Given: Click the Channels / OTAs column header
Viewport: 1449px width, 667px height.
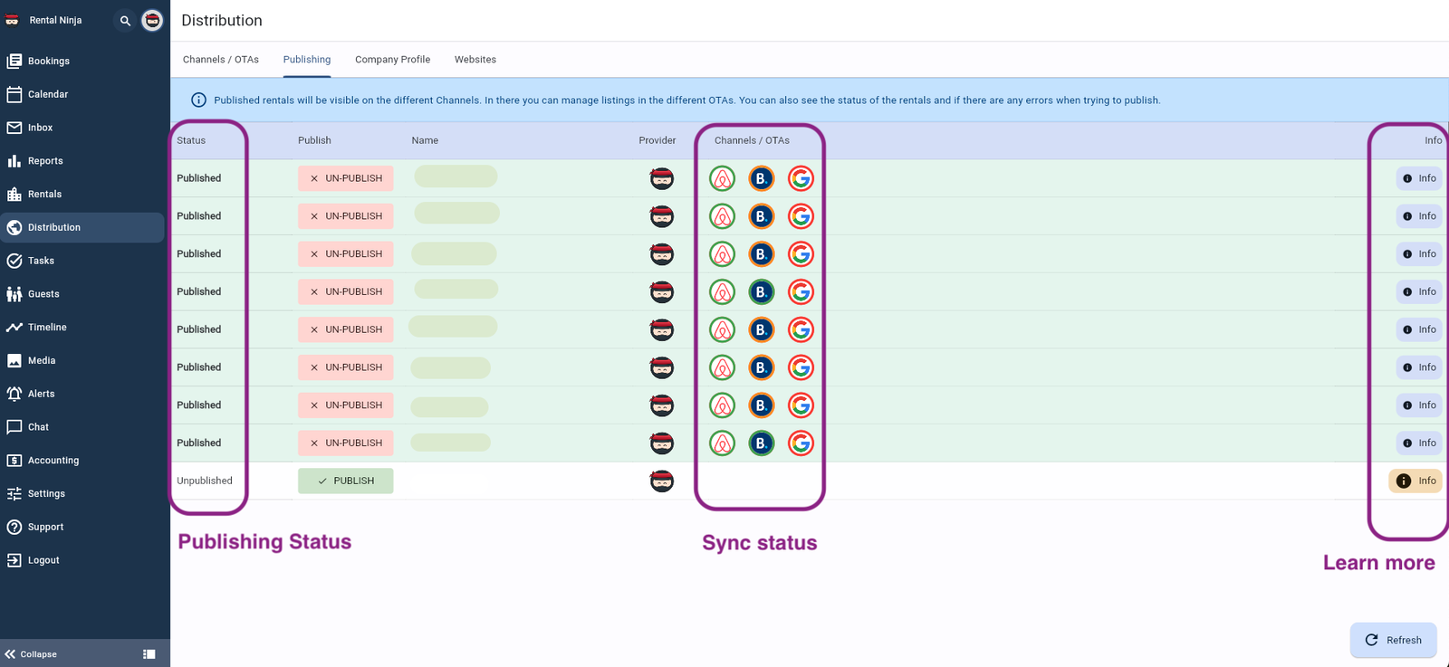Looking at the screenshot, I should point(752,140).
